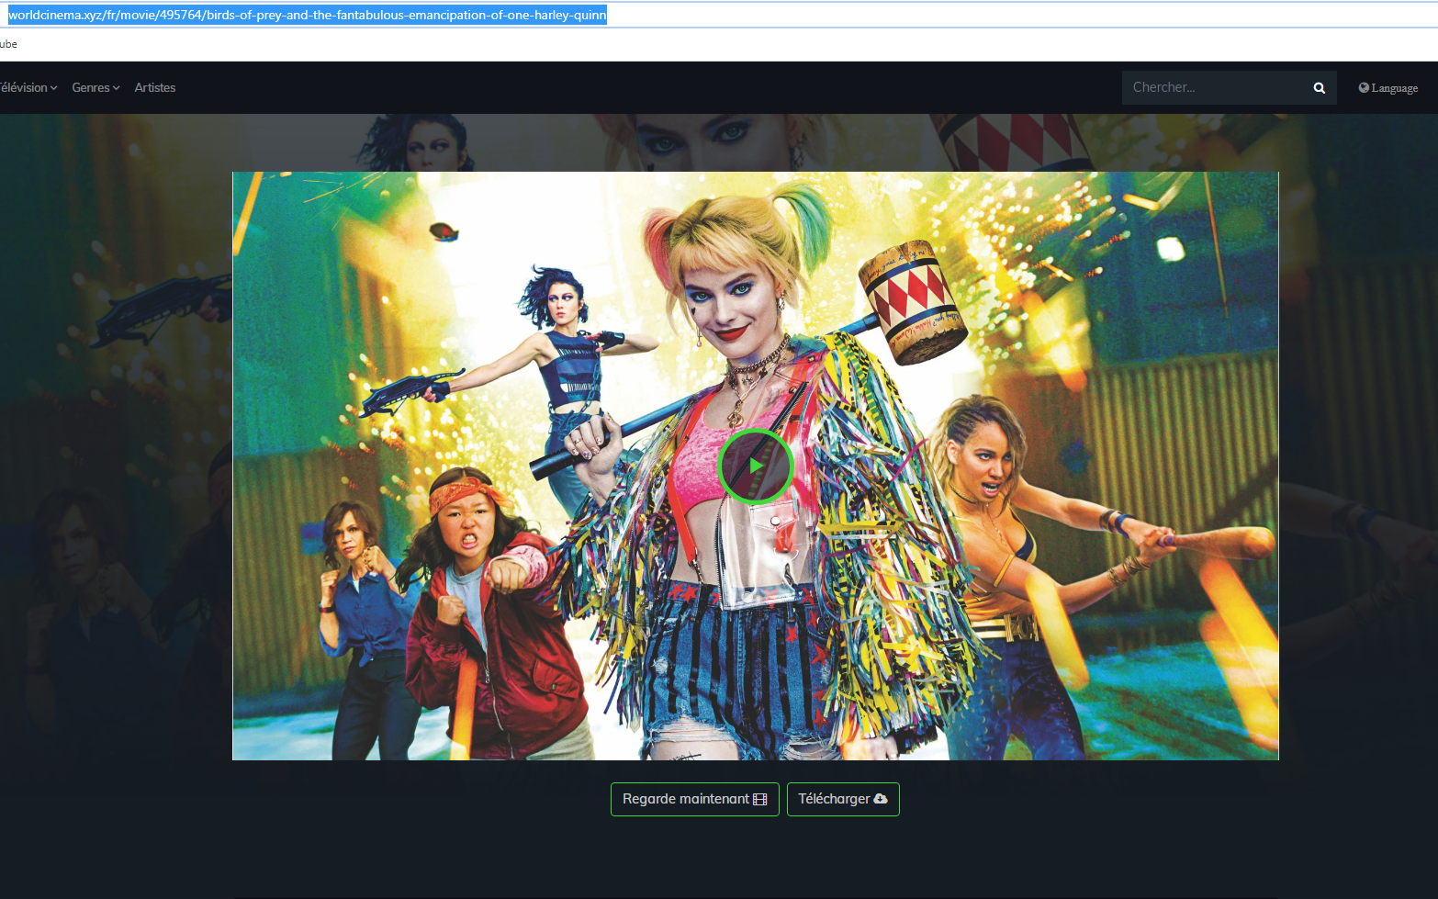Click the cloud download icon in Télécharger
The image size is (1438, 899).
coord(881,799)
